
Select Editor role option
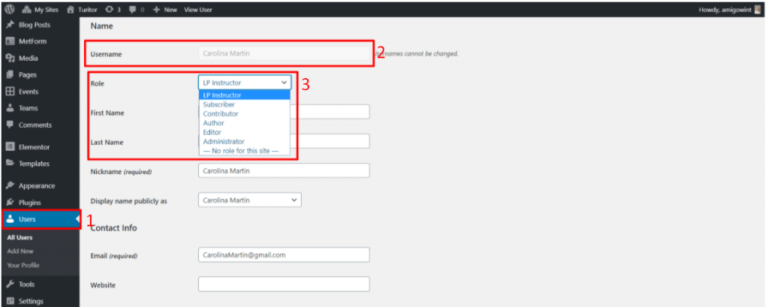tap(244, 132)
